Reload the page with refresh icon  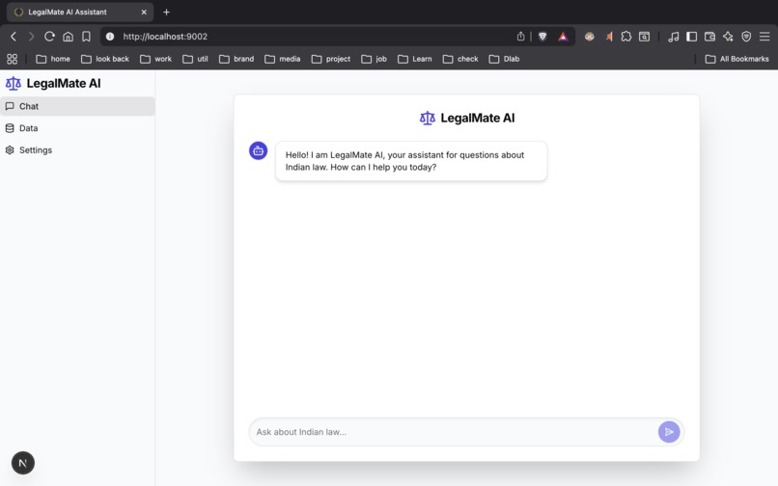click(49, 37)
